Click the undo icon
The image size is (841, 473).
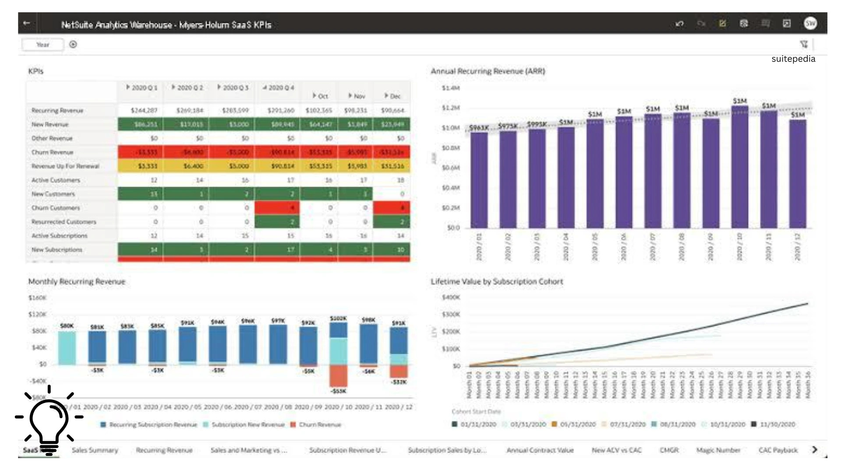point(679,24)
